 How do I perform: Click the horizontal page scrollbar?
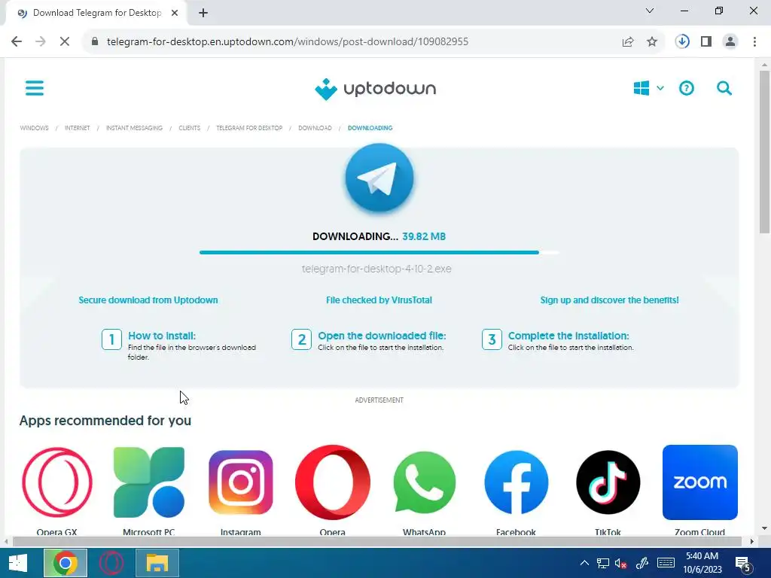377,542
